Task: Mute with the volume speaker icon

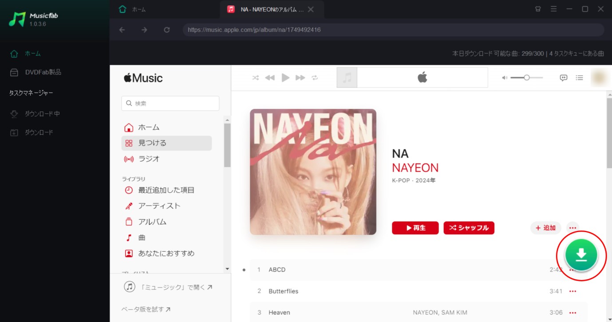Action: [x=505, y=78]
